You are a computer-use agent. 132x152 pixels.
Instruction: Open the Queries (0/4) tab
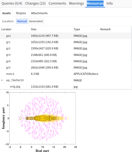tap(12, 3)
